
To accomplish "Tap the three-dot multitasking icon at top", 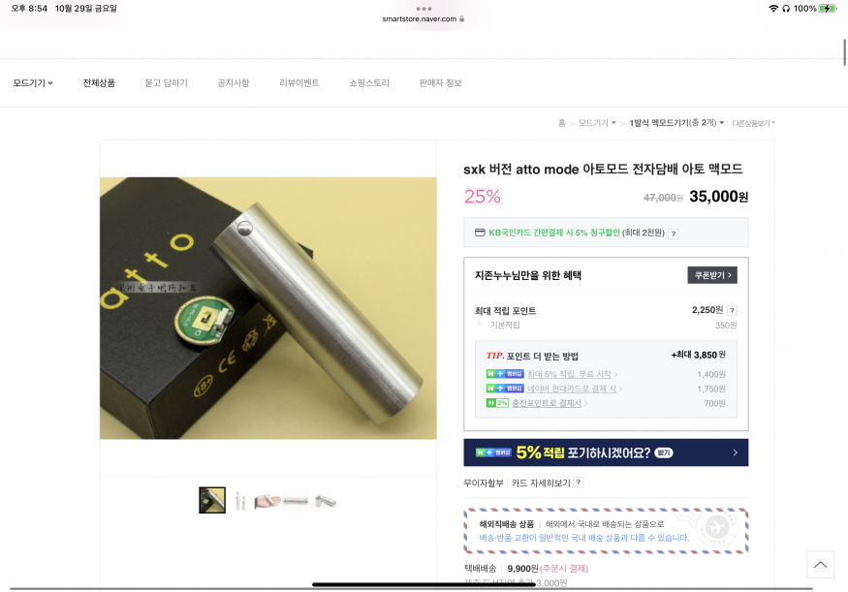I will click(424, 9).
